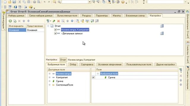Screen dimensions: 190x106
Task: Toggle the Сумма selected field checkbox
Action: (x=93, y=77)
